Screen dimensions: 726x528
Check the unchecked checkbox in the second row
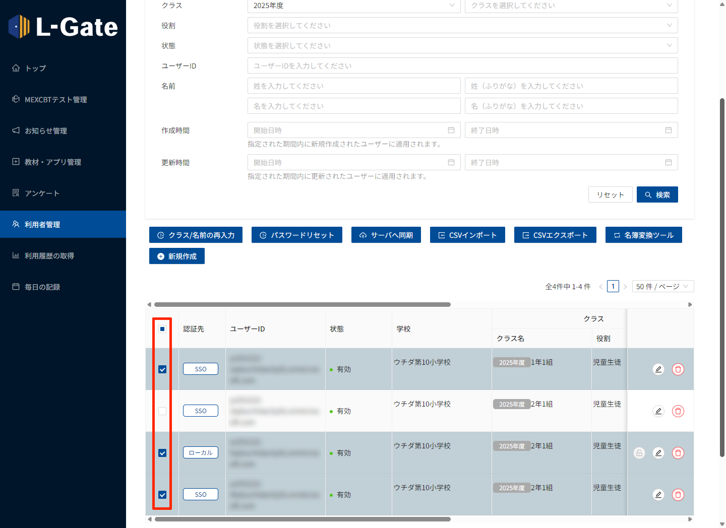162,411
